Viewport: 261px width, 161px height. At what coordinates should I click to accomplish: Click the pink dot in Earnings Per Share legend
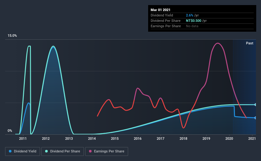[x=90, y=151]
